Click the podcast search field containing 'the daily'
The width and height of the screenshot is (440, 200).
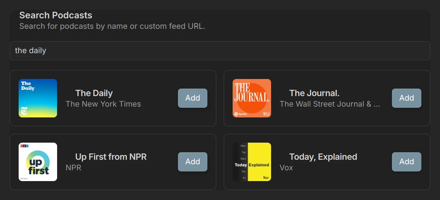[x=220, y=51]
